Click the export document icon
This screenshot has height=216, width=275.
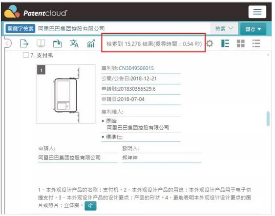pos(24,43)
